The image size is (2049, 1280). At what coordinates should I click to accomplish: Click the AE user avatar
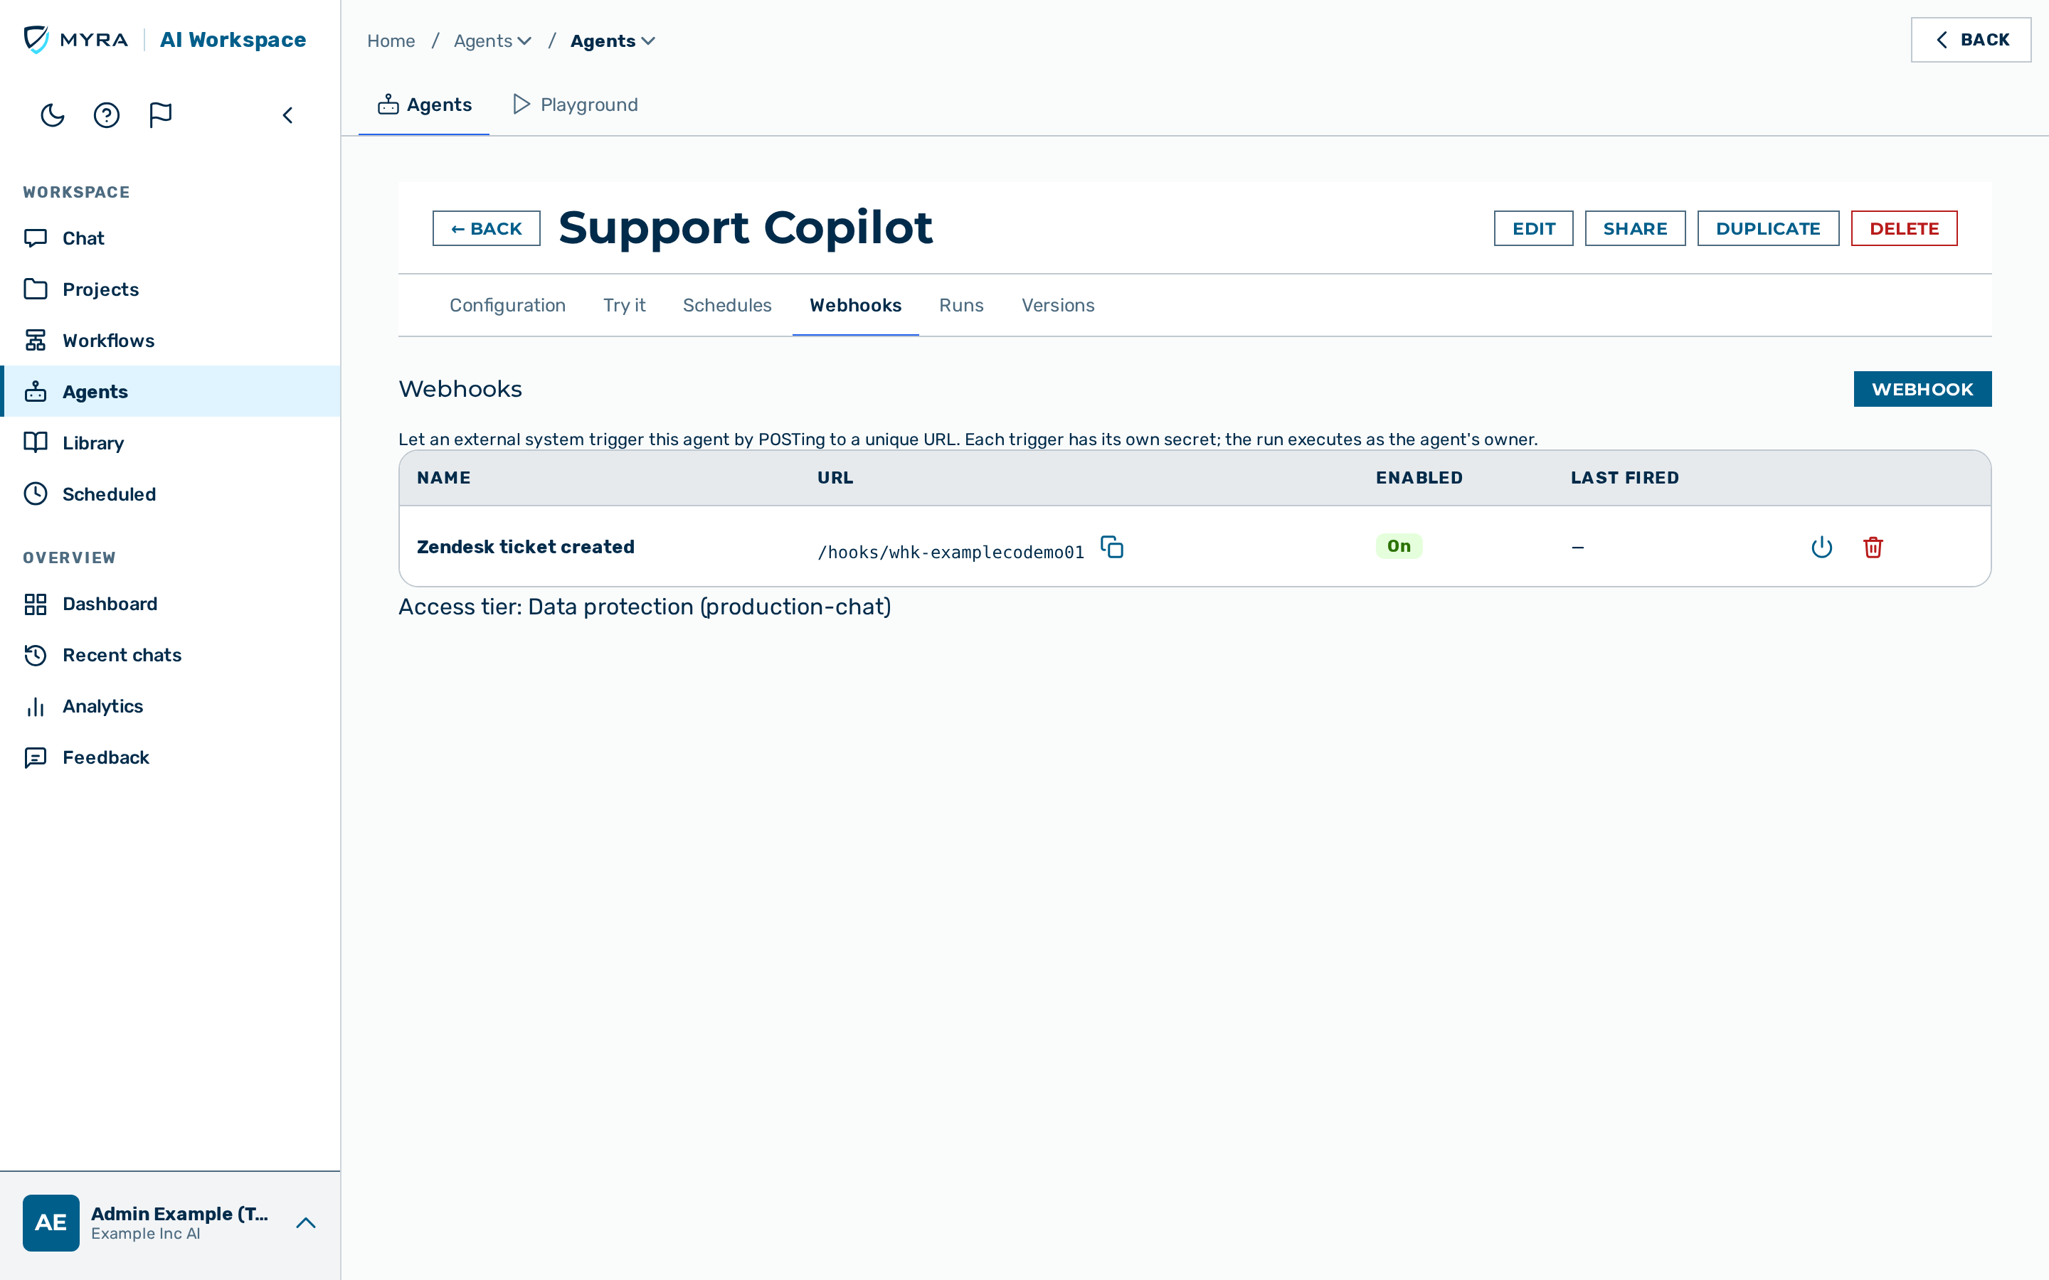pyautogui.click(x=51, y=1222)
